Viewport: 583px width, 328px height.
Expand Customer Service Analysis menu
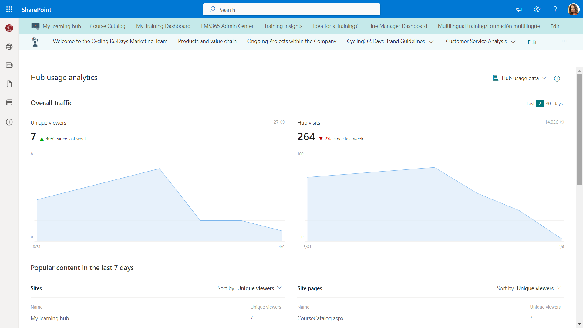coord(513,42)
